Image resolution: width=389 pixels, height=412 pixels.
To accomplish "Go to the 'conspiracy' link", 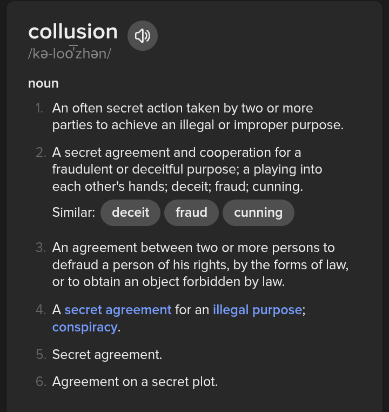I will pos(85,327).
